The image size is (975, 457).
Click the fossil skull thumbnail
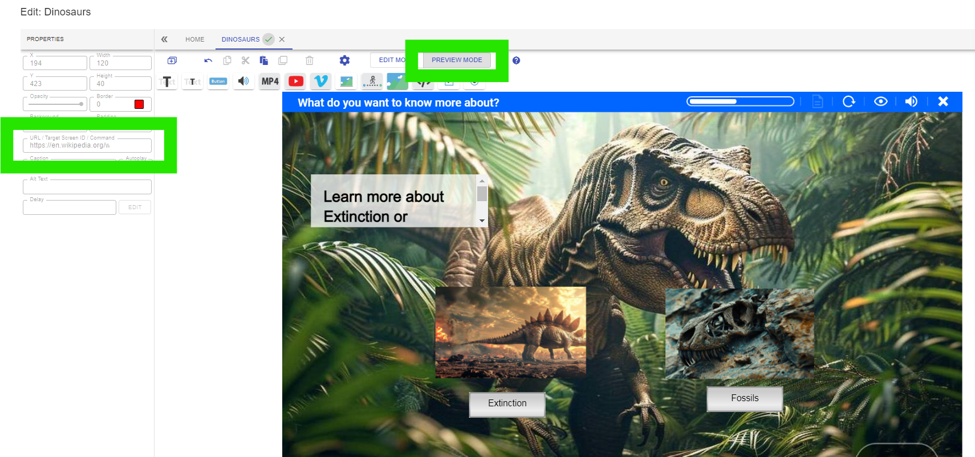pyautogui.click(x=740, y=334)
